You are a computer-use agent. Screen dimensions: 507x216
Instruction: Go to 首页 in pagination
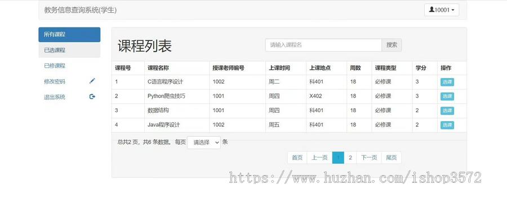pos(297,158)
